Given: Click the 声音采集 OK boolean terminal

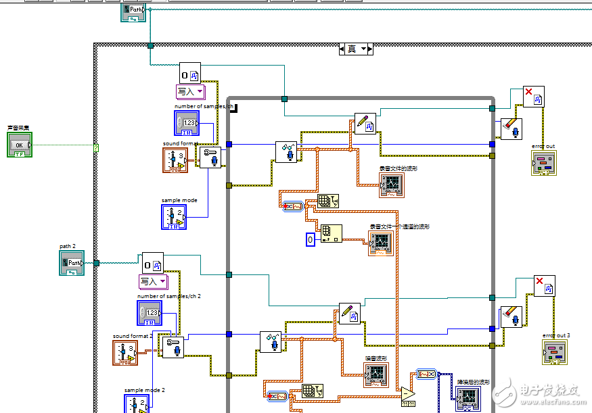Looking at the screenshot, I should [x=20, y=145].
